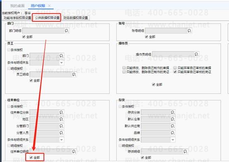Open the 存货明细 lookup icon
This screenshot has height=162, width=229.
click(186, 152)
